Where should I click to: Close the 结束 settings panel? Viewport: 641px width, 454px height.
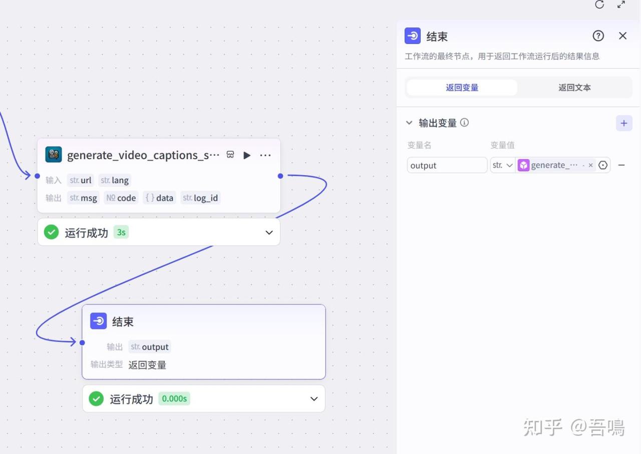coord(622,36)
